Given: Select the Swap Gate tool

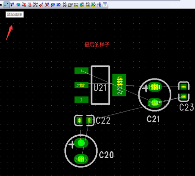Looking at the screenshot, I should click(x=64, y=5).
